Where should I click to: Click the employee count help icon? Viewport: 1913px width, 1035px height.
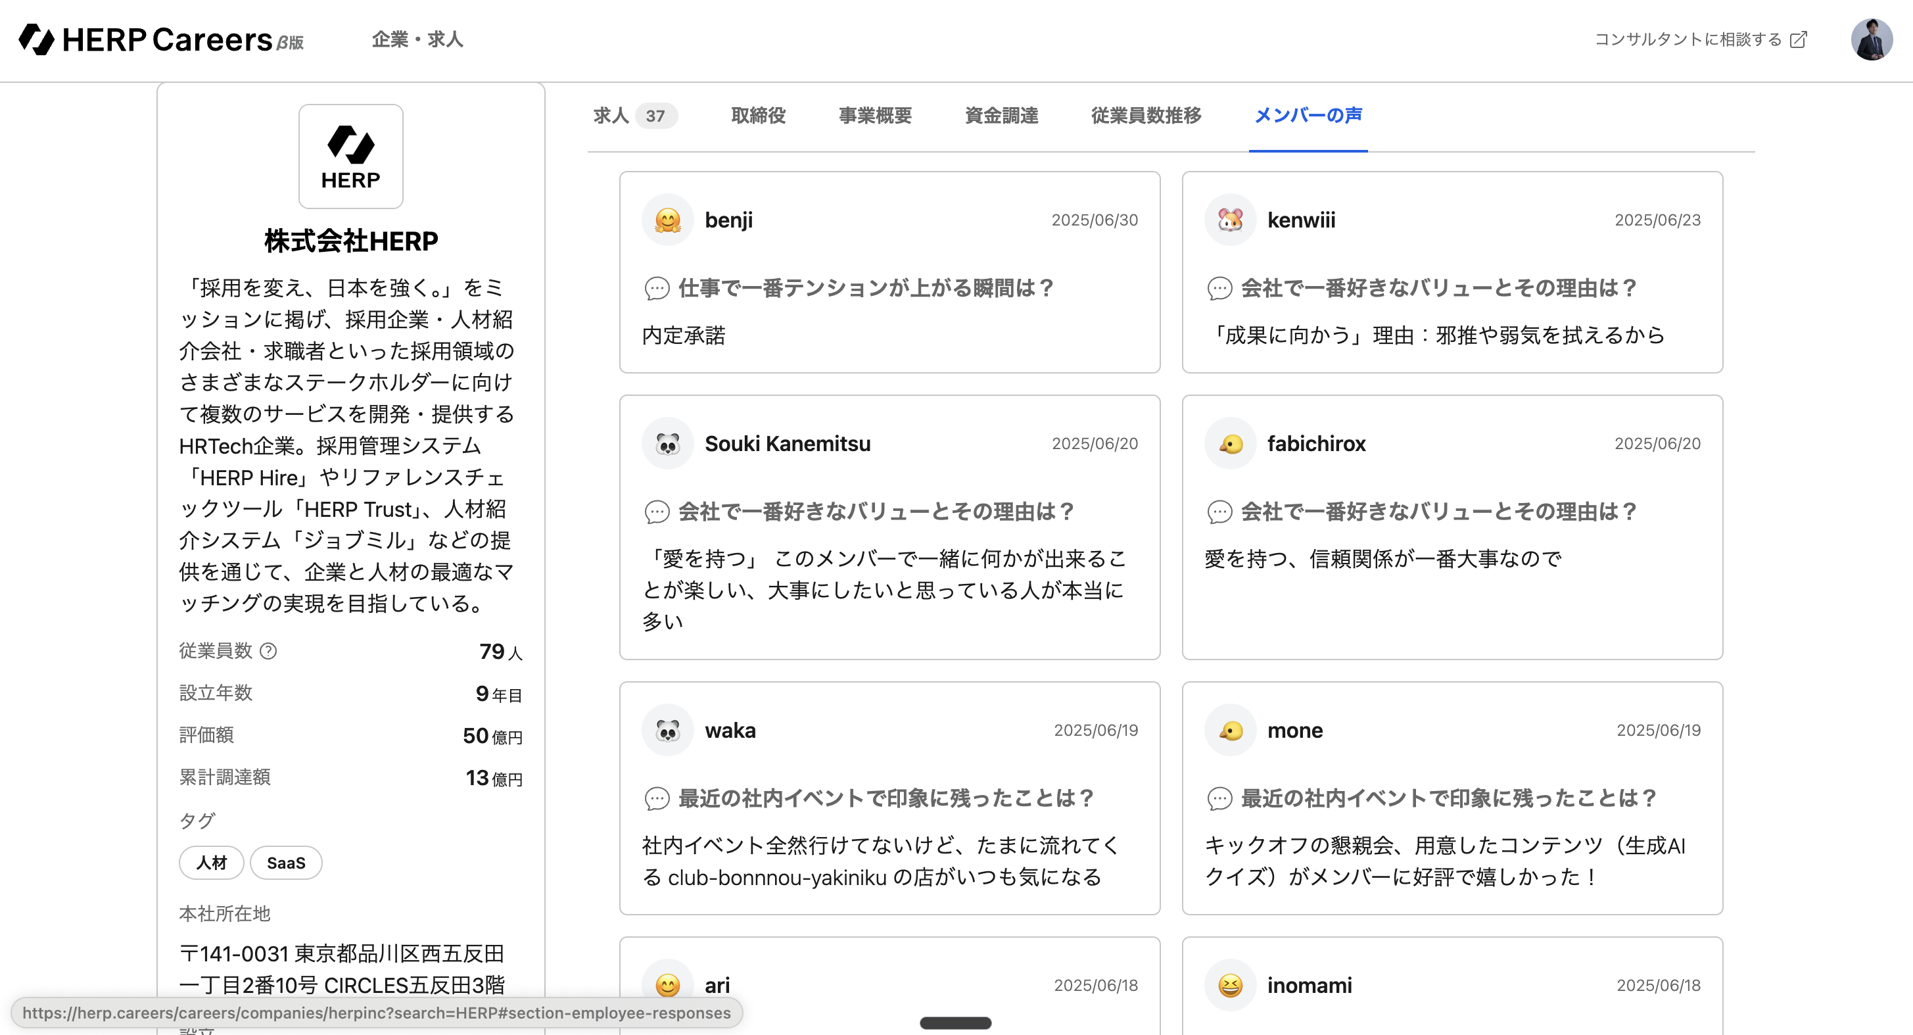click(x=269, y=651)
